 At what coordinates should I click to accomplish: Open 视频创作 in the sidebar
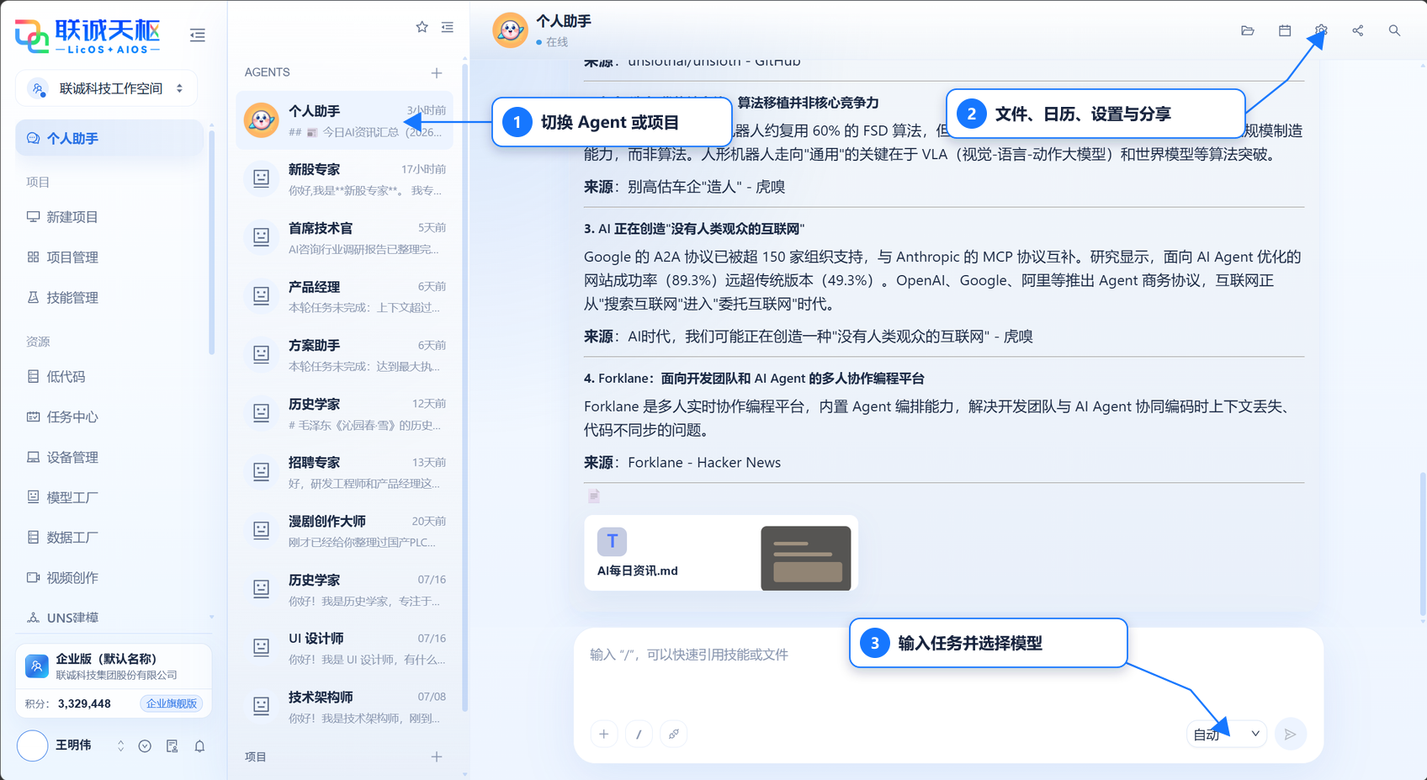click(x=109, y=578)
